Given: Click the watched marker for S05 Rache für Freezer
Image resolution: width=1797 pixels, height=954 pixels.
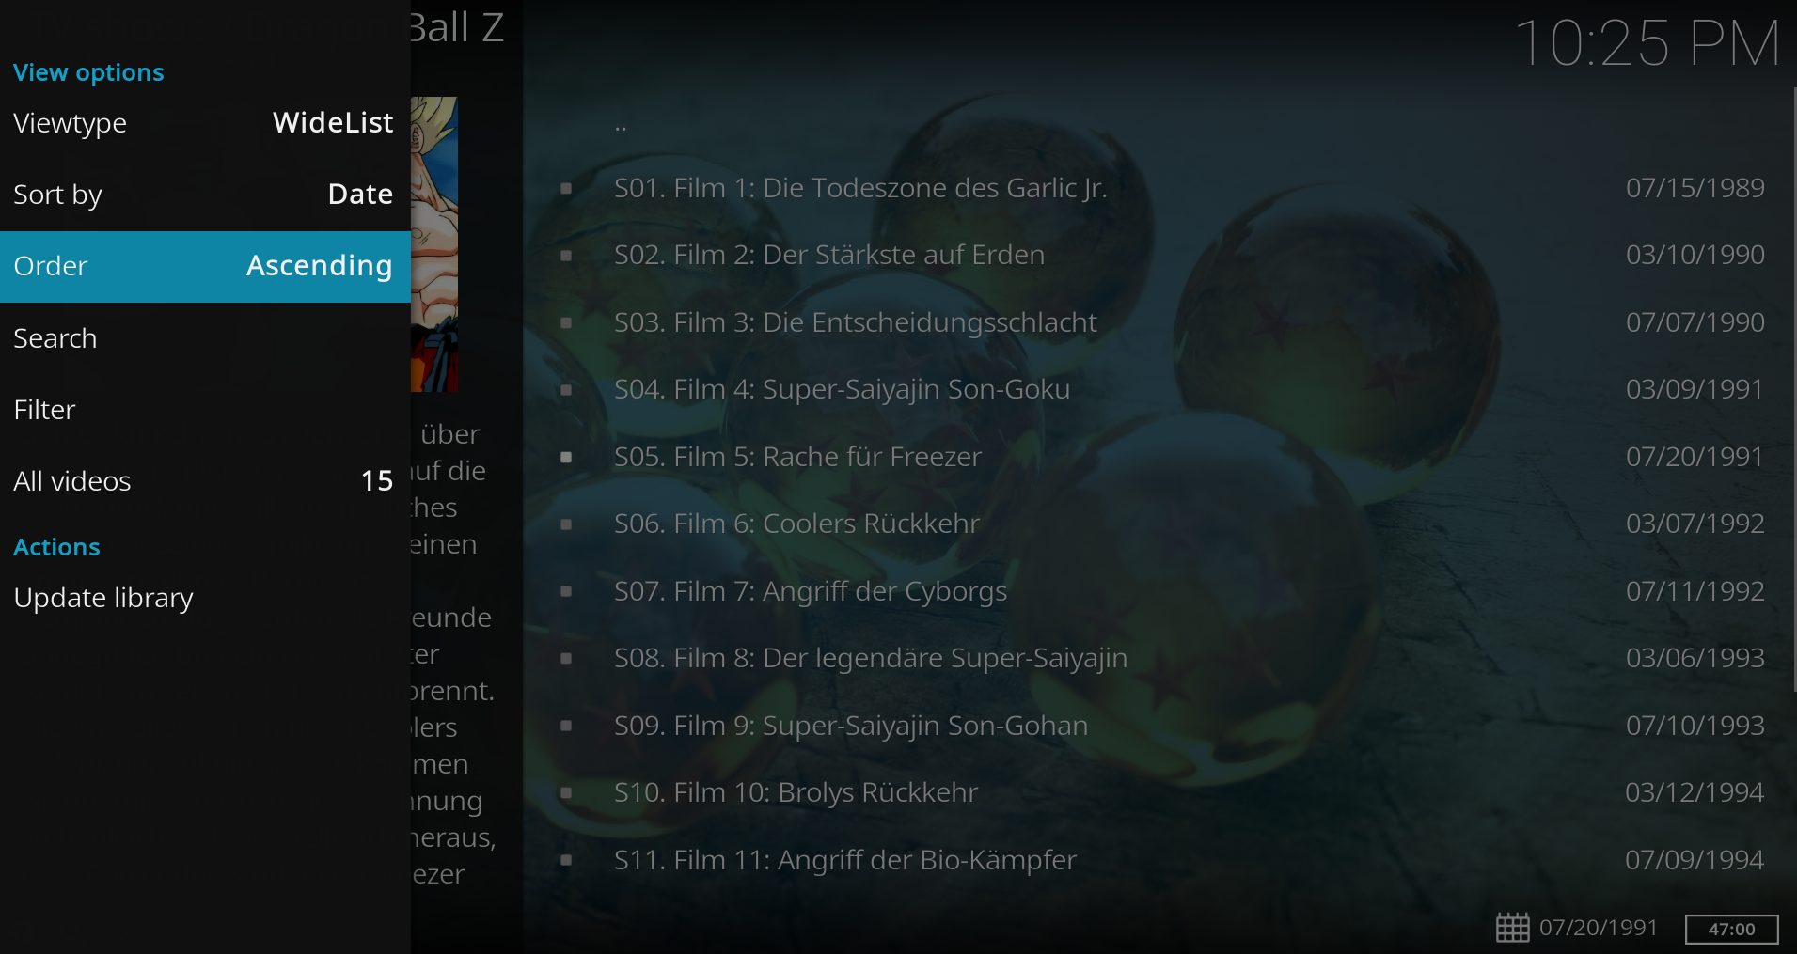Looking at the screenshot, I should 566,457.
